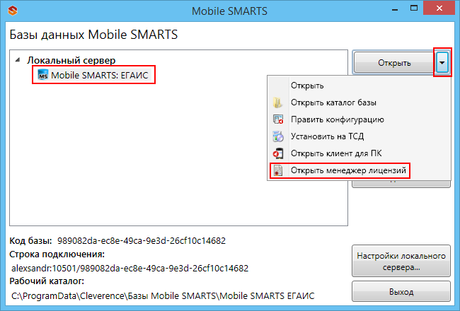Screen dimensions: 460x311
Task: Choose Открыть каталог базы menu entry
Action: (x=359, y=102)
